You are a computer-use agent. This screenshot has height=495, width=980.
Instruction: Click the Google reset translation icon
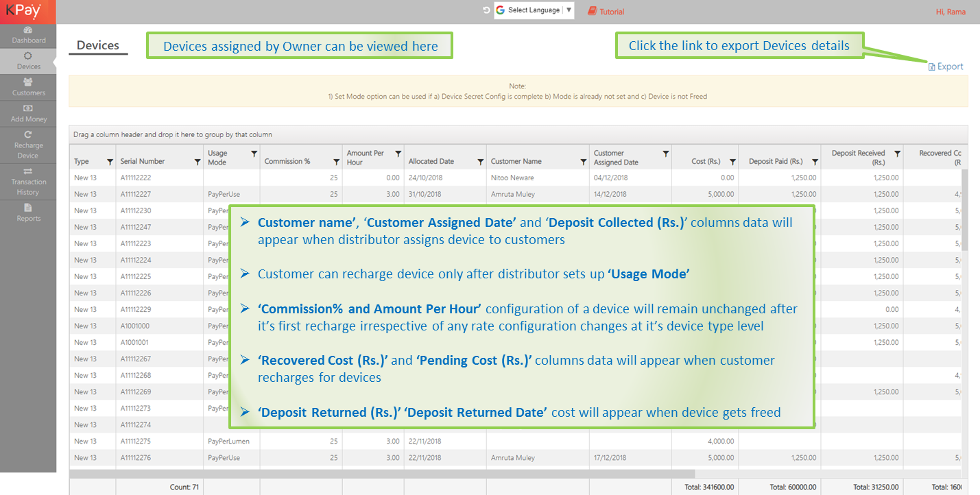486,11
